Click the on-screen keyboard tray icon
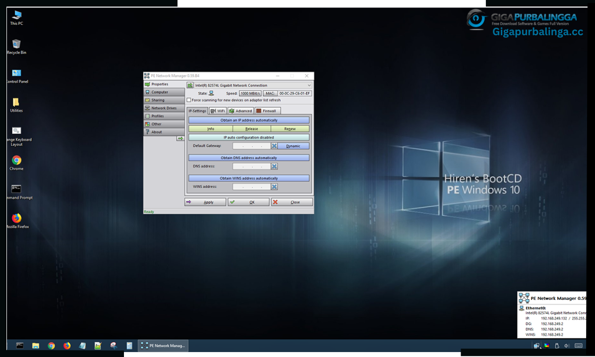595x357 pixels. (x=579, y=346)
